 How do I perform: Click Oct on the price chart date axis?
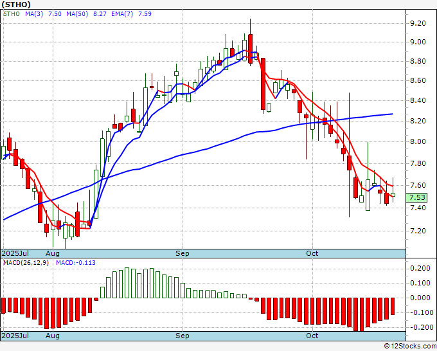tap(312, 253)
